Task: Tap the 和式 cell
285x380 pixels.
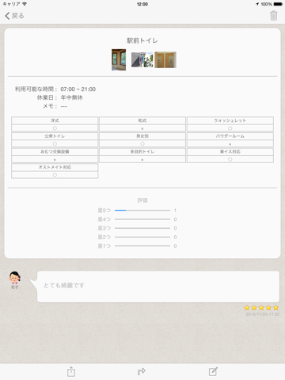Action: (142, 120)
